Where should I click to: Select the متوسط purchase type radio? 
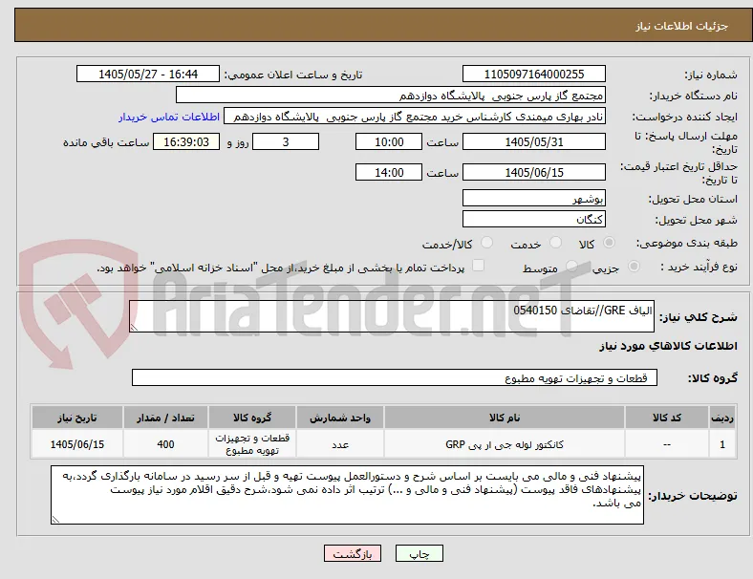click(x=571, y=267)
